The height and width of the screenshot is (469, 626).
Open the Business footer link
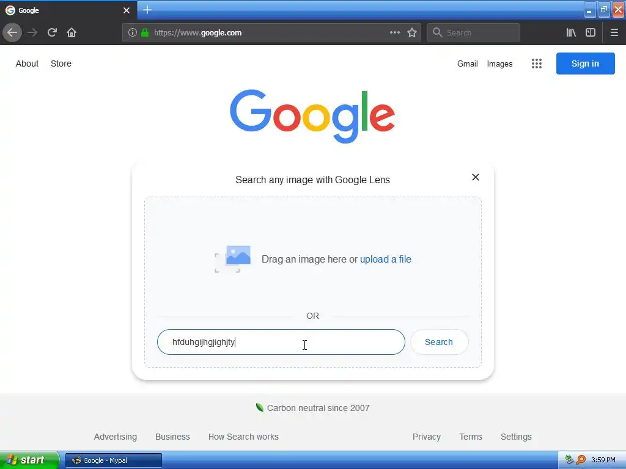172,437
